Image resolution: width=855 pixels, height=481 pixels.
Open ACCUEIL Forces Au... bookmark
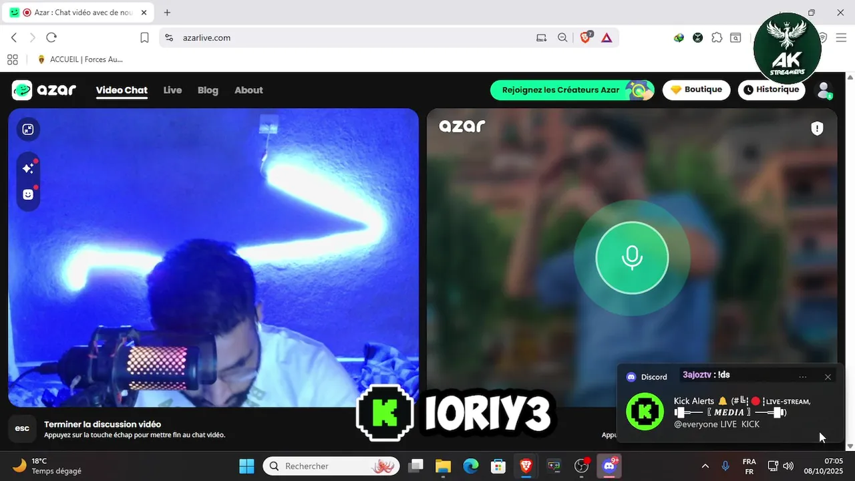[x=79, y=59]
